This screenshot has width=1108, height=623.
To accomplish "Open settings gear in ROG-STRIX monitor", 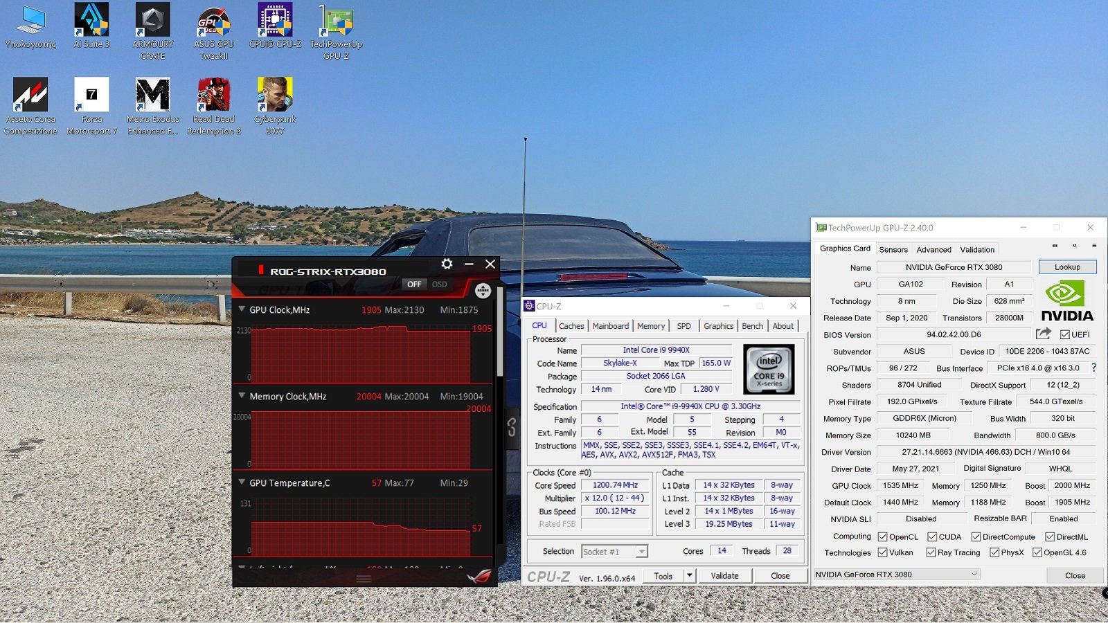I will click(447, 264).
